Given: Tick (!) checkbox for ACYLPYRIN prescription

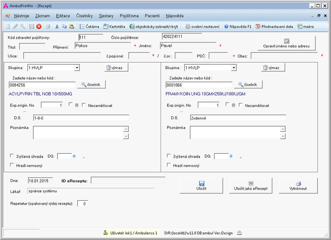Looking at the screenshot, I should tap(71, 104).
